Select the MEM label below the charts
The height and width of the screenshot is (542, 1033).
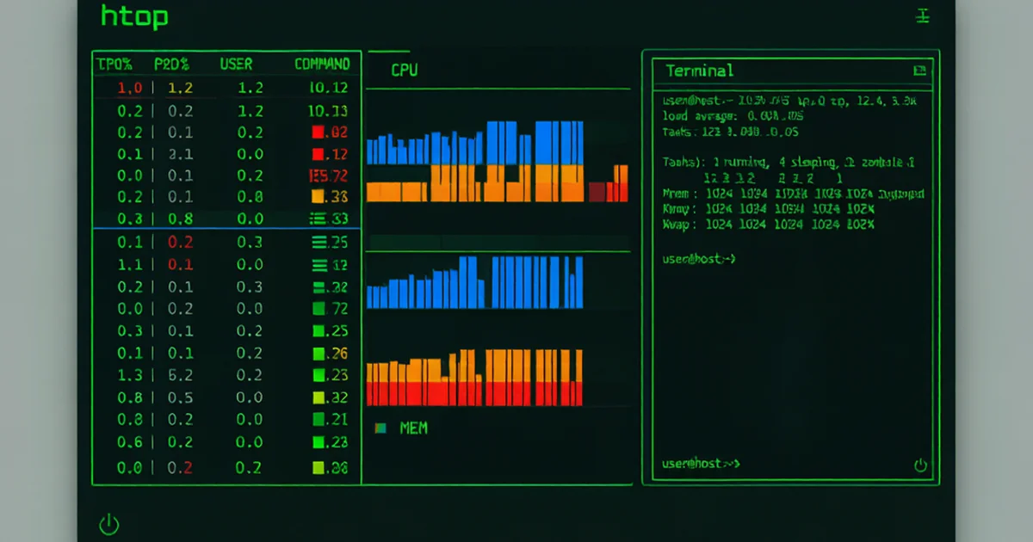point(413,428)
